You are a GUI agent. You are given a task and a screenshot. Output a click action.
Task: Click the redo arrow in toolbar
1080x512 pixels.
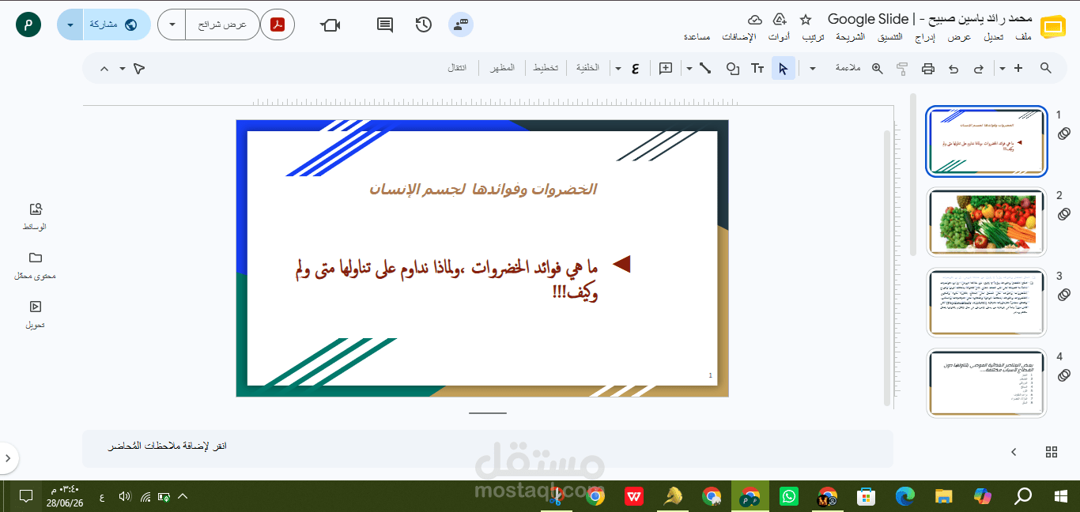click(979, 68)
